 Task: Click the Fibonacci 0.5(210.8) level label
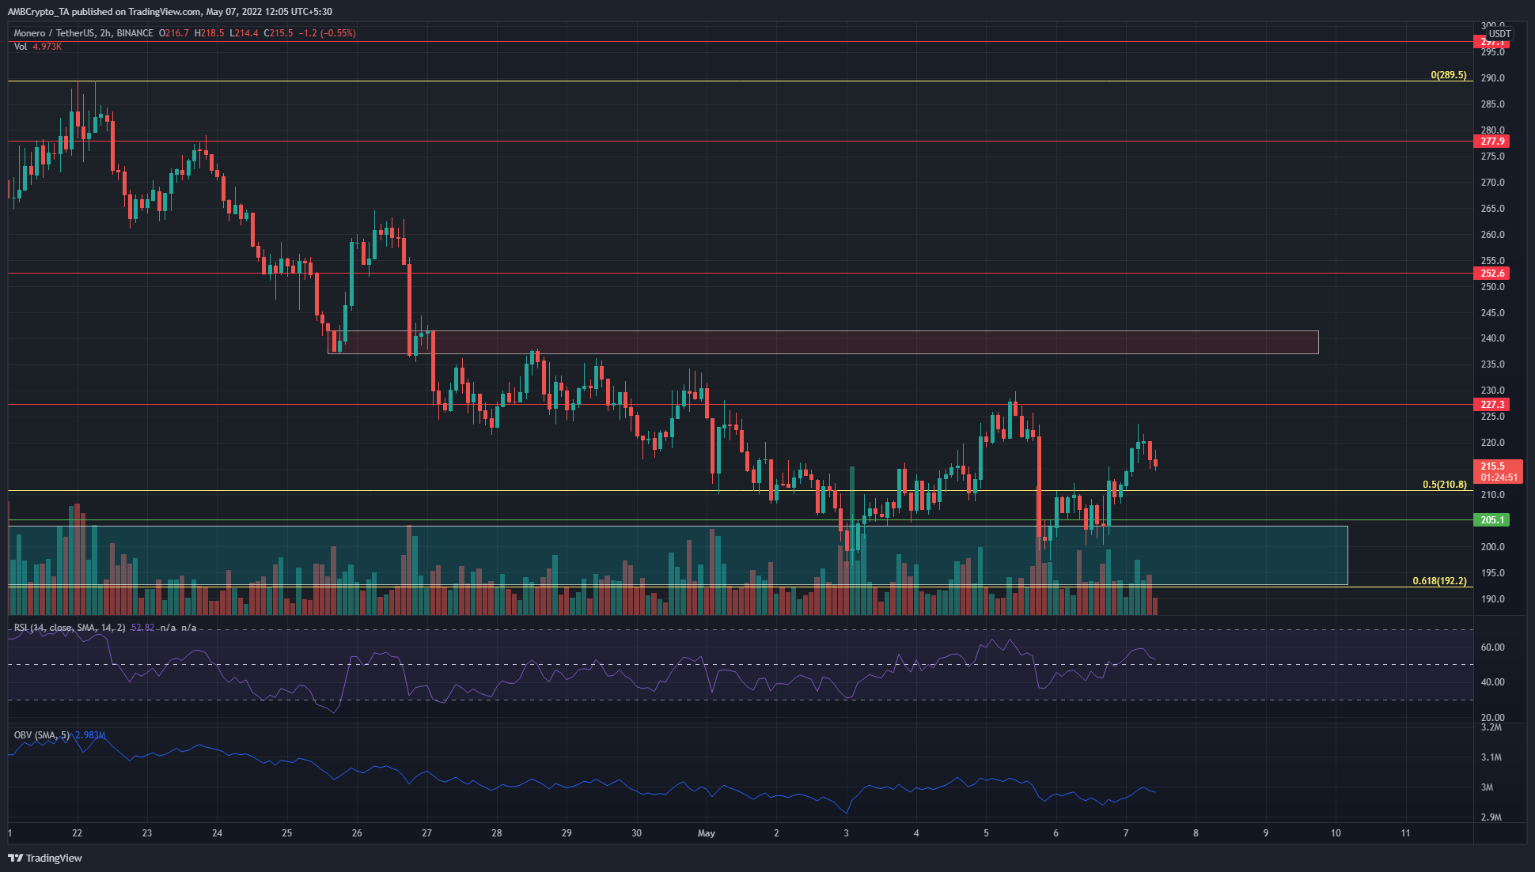coord(1444,485)
